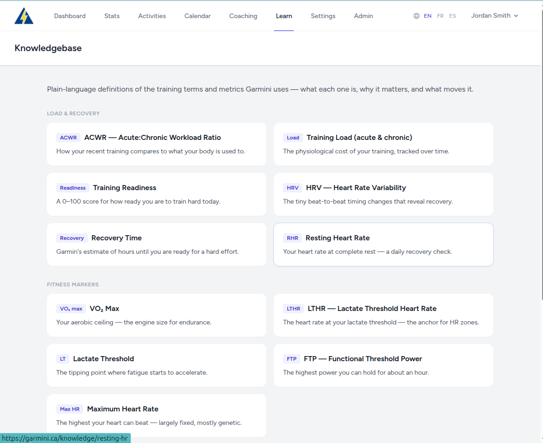Open the Lactate Threshold article
Screen dimensions: 543x443
click(157, 365)
